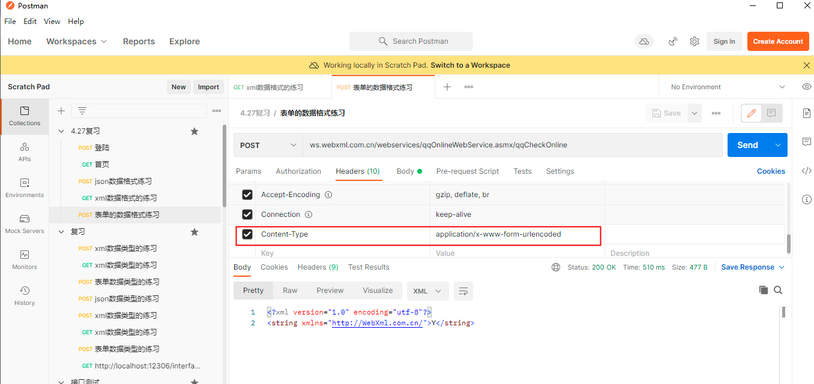Click the environment quick look eye icon
Viewport: 814px width, 384px height.
(x=807, y=87)
